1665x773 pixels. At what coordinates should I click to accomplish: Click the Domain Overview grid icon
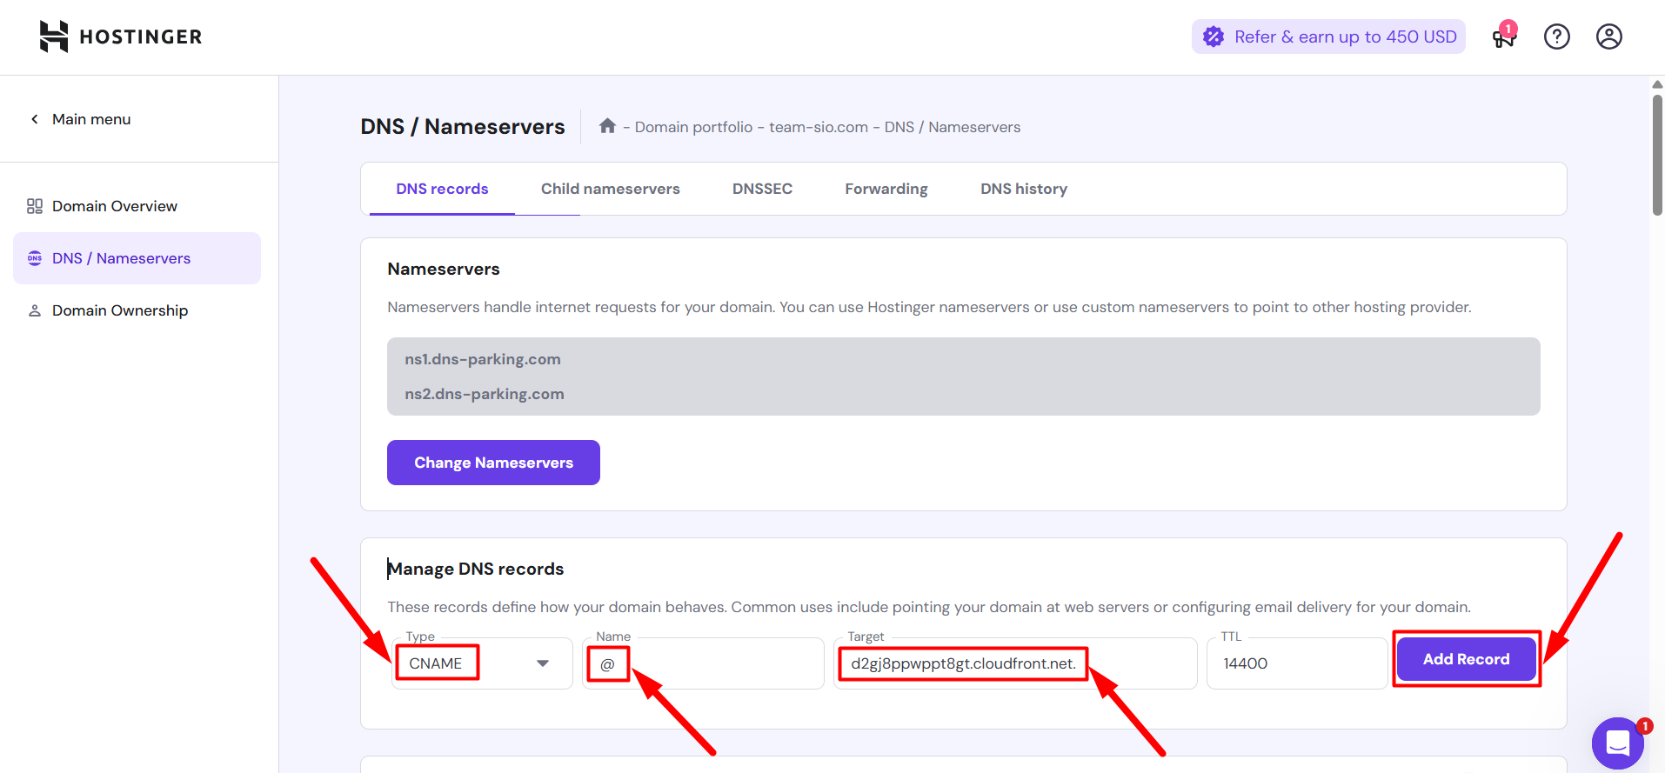coord(35,206)
